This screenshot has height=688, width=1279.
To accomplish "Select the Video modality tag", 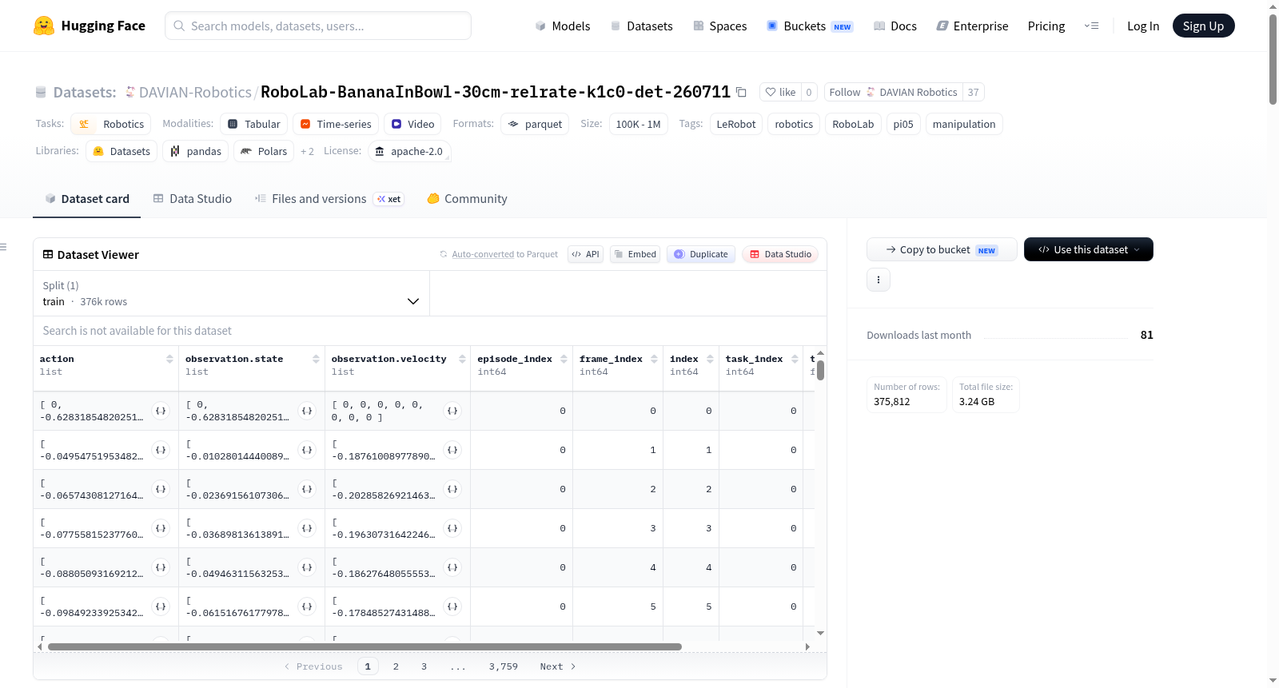I will [x=412, y=124].
